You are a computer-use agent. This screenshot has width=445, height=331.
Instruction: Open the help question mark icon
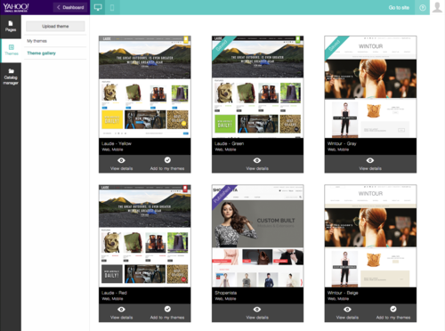click(x=423, y=8)
